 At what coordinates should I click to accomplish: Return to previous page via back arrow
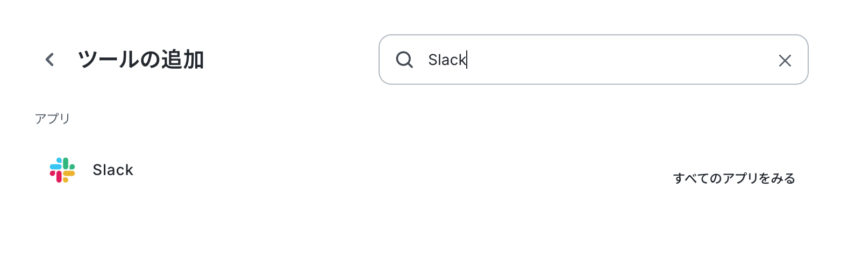click(49, 60)
